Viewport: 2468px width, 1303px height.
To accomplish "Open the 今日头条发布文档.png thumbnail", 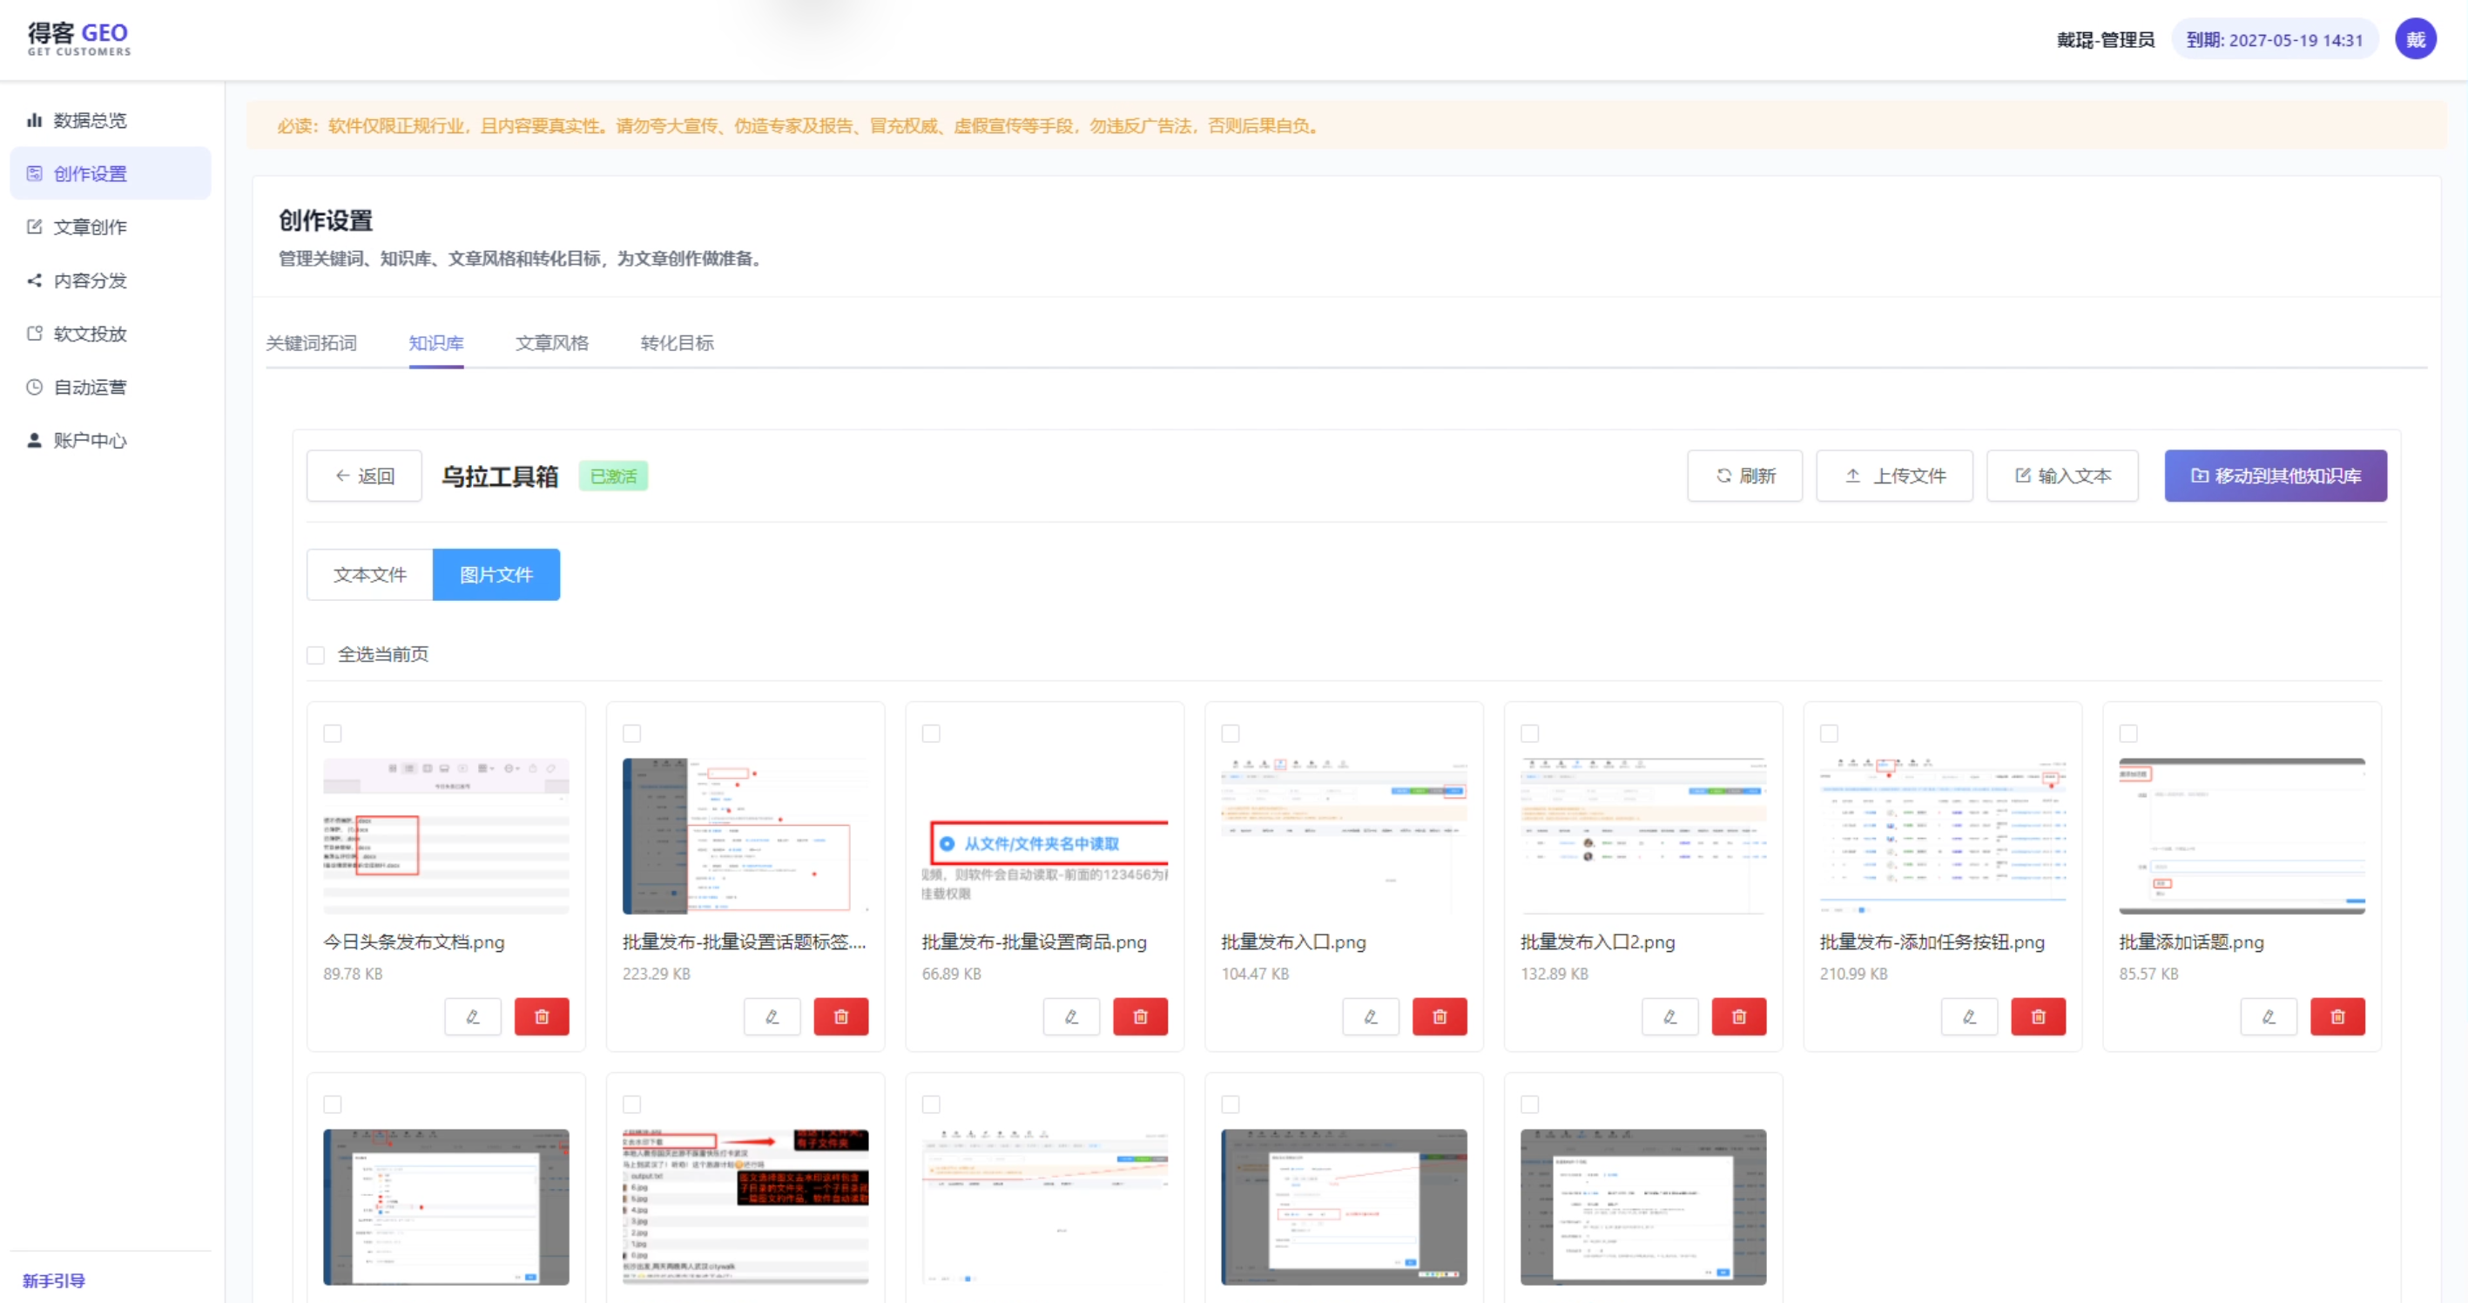I will 447,836.
